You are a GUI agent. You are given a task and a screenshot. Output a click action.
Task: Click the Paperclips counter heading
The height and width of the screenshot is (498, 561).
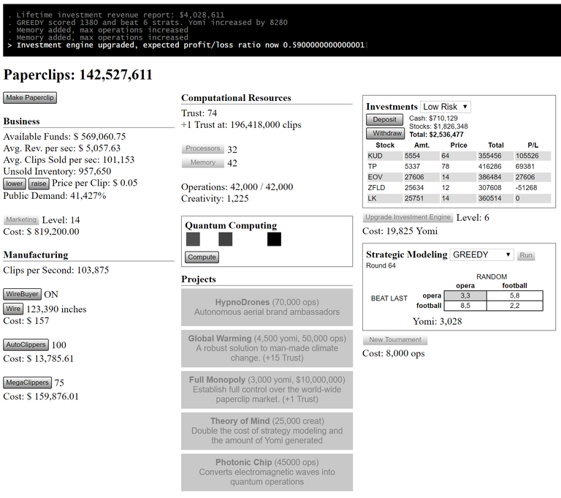78,75
